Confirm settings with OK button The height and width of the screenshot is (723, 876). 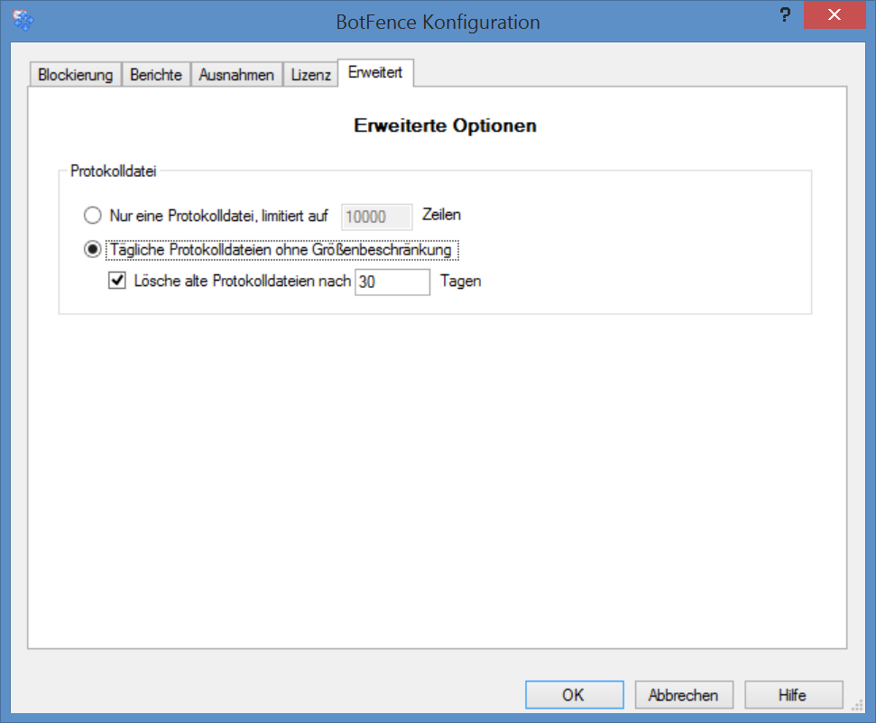[x=575, y=694]
